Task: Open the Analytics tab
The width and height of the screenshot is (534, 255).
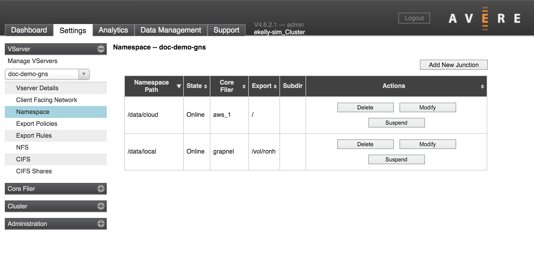Action: 113,30
